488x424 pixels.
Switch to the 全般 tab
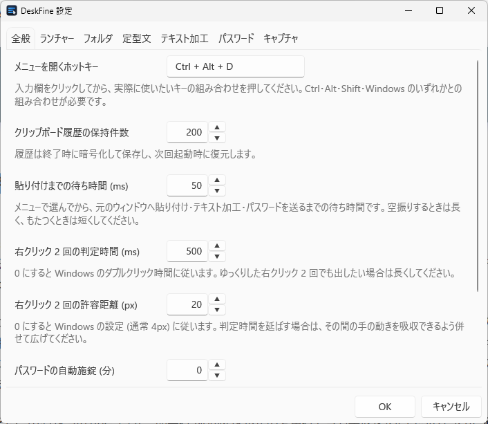[x=21, y=39]
